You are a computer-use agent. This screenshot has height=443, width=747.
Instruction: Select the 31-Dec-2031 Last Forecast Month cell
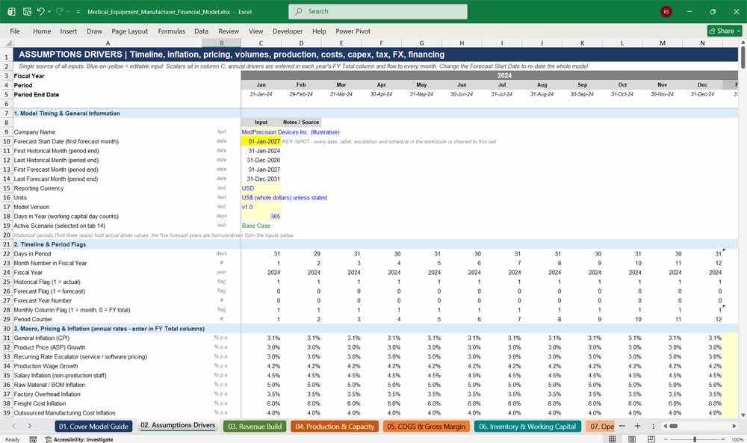(x=261, y=179)
